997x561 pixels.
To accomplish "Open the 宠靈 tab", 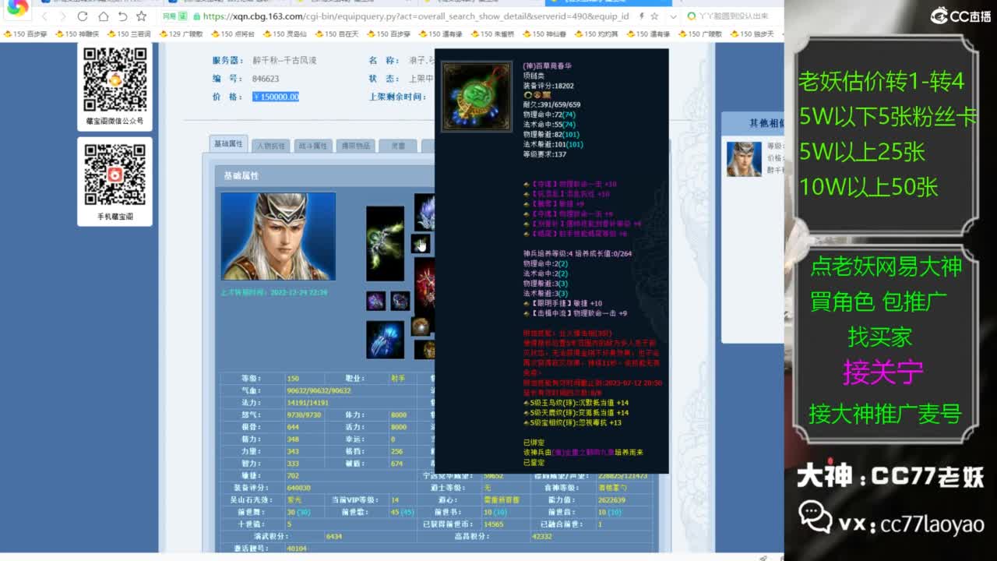I will (x=397, y=146).
